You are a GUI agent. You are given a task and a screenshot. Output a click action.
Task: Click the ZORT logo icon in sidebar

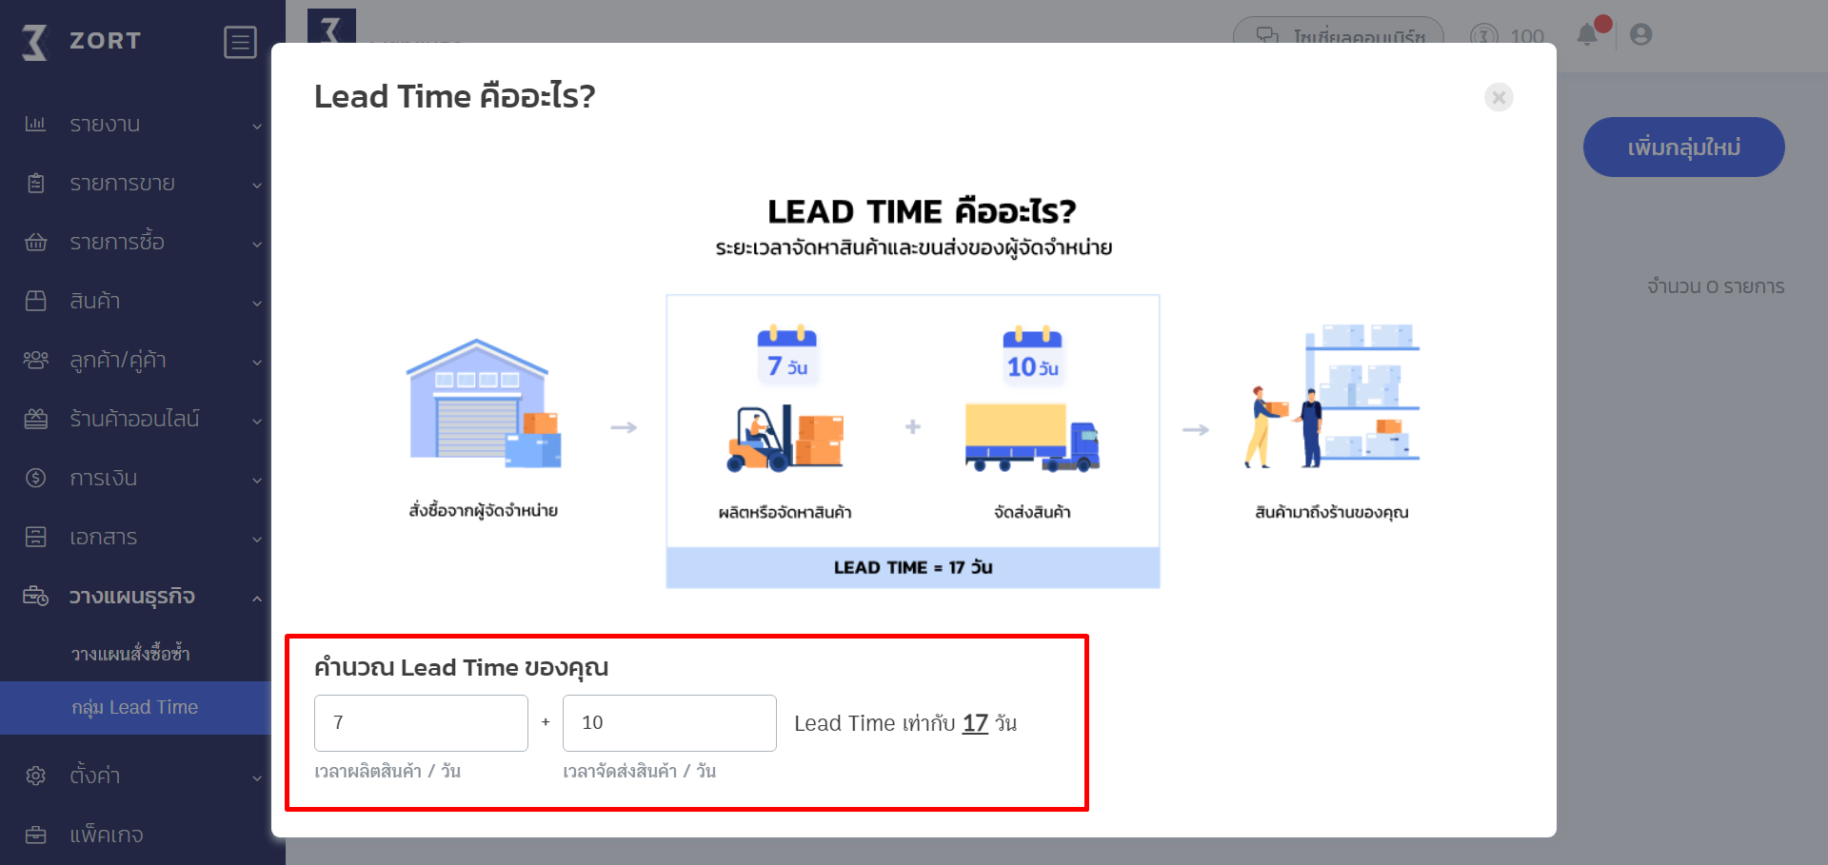[x=35, y=42]
